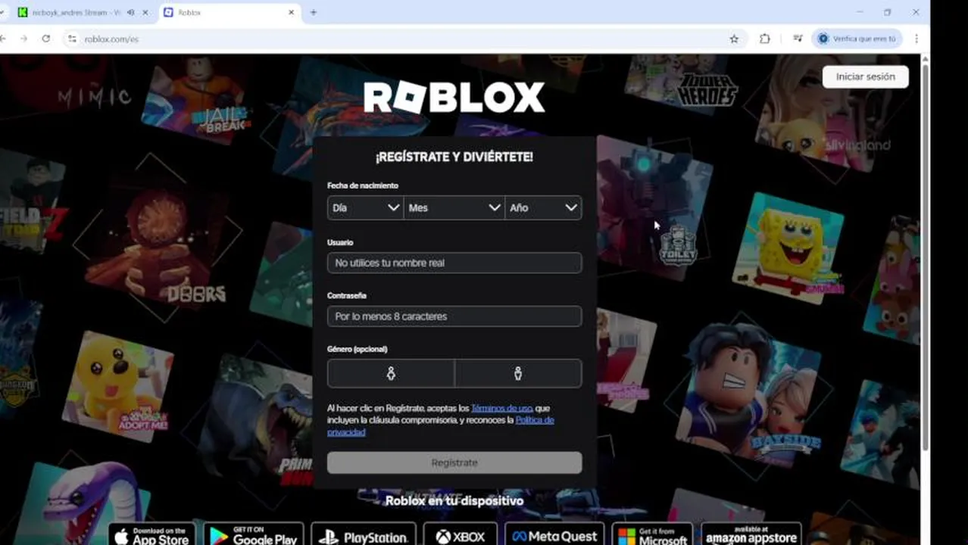Click the Regístrate button
This screenshot has height=545, width=968.
coord(454,462)
